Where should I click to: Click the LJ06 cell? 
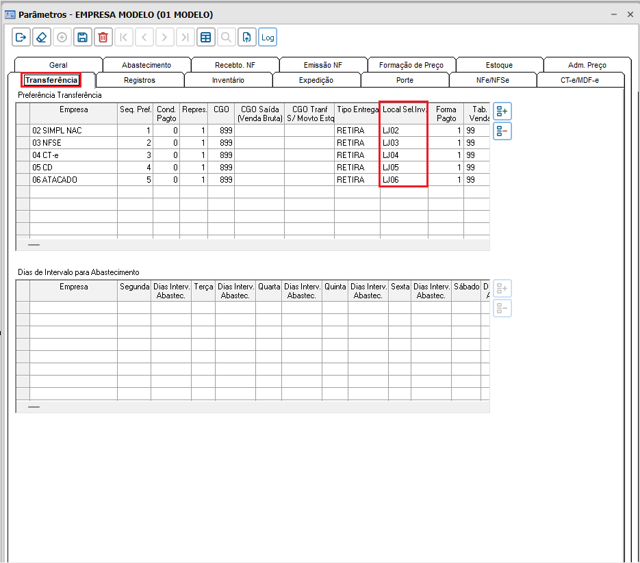[404, 179]
